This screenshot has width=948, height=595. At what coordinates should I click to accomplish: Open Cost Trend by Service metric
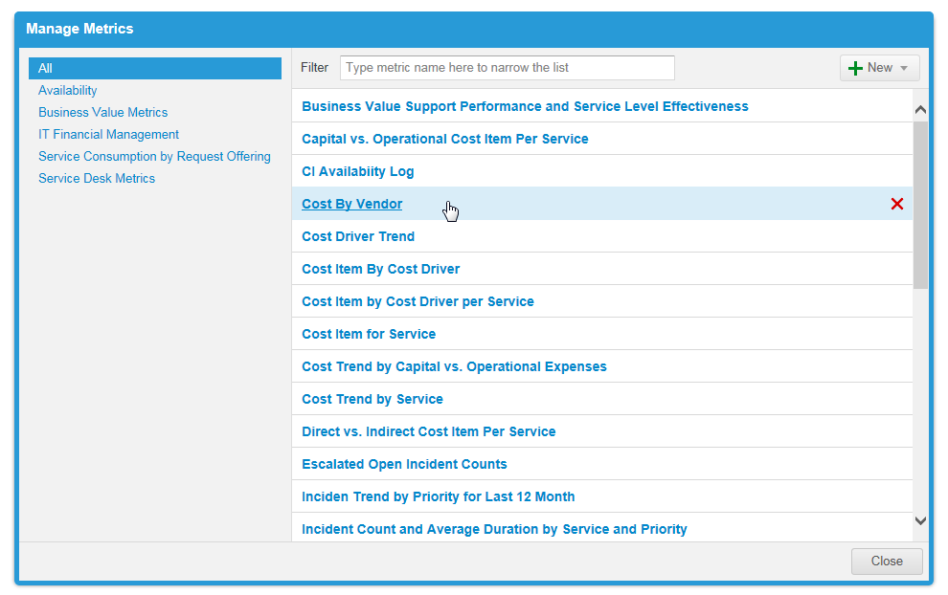(372, 399)
